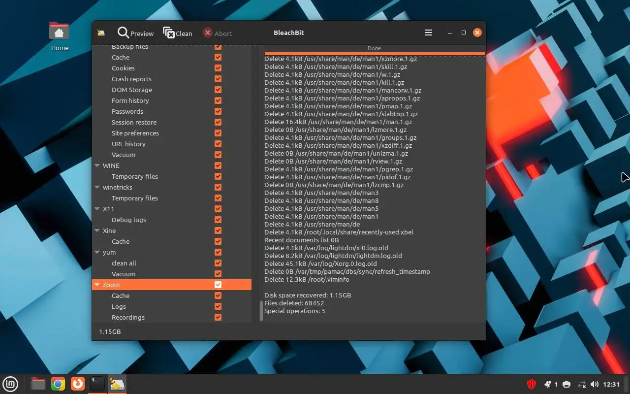Screen dimensions: 630x394
Task: Click the Preview magnifier button
Action: coord(135,33)
